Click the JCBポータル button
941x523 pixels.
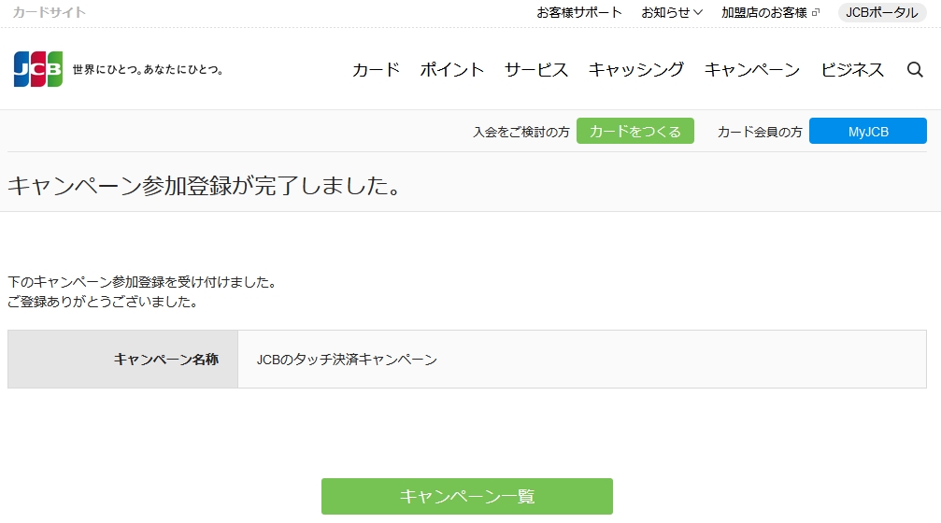click(x=881, y=12)
